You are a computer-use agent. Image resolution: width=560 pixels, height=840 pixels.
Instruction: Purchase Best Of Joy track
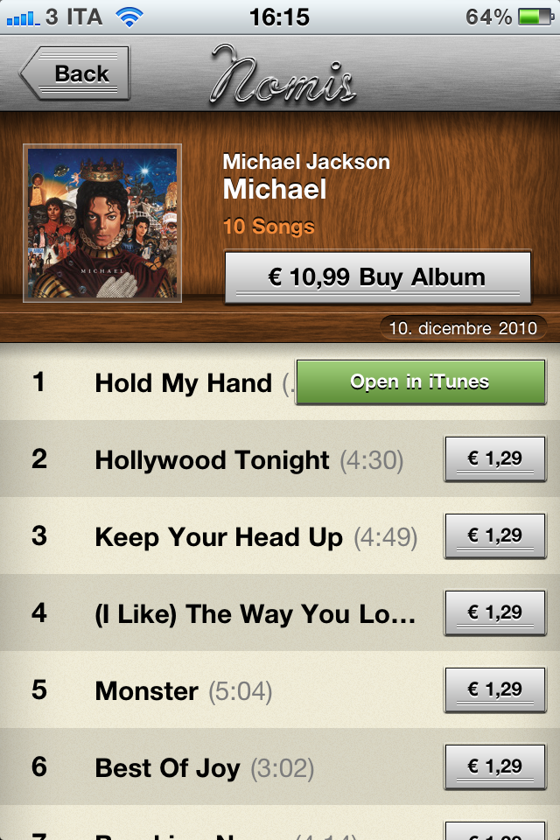[495, 766]
